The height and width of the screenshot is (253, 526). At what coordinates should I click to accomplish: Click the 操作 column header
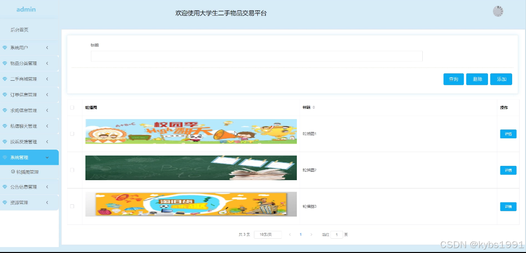point(504,108)
